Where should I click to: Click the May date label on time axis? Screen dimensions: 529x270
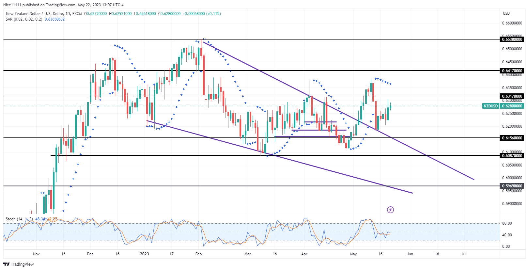coord(353,254)
